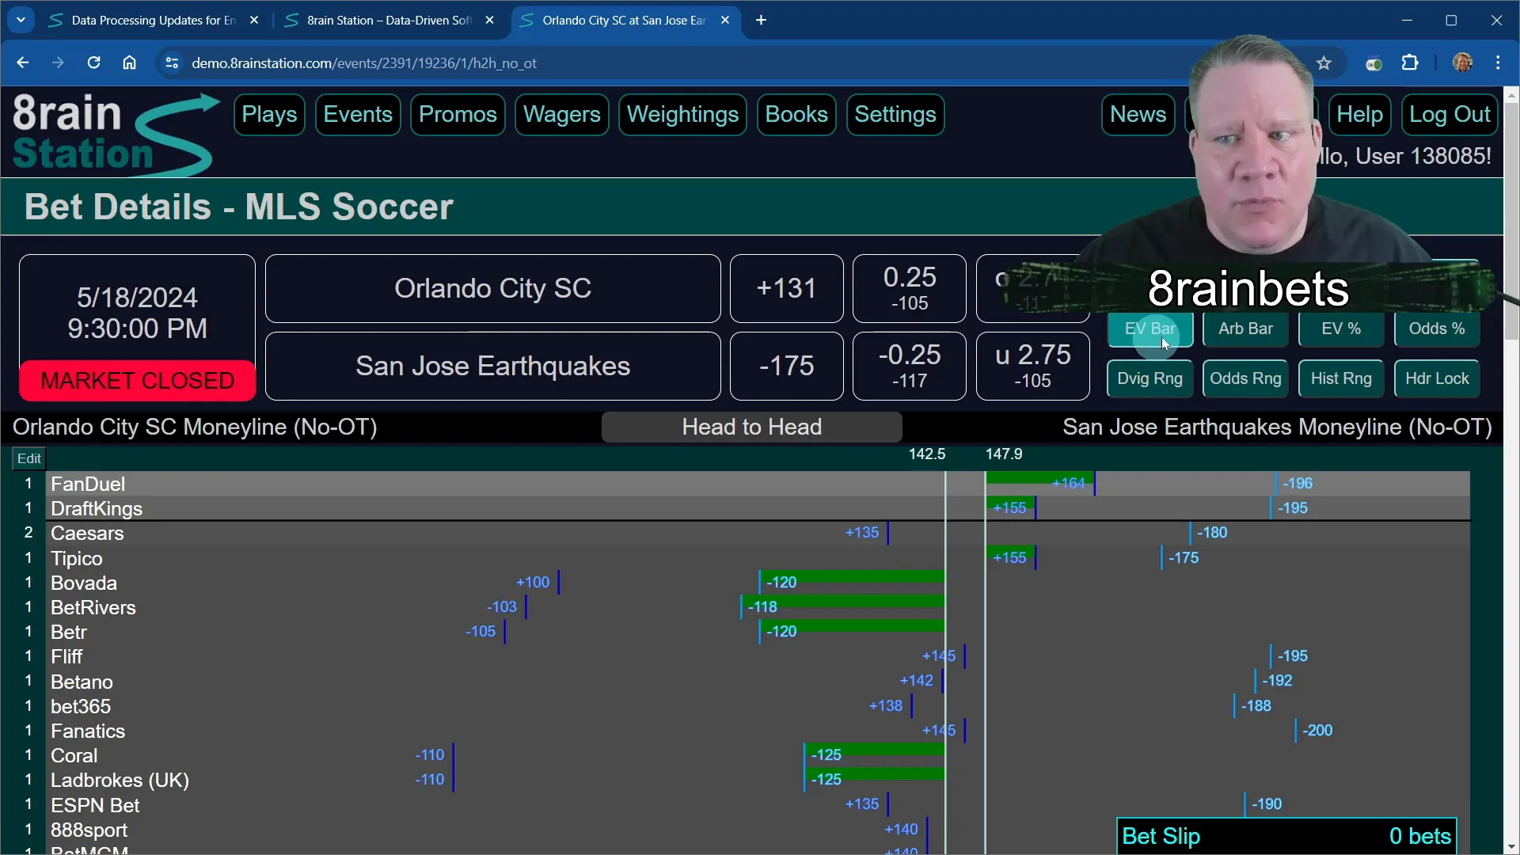
Task: Open the browser extensions puzzle icon
Action: tap(1410, 63)
